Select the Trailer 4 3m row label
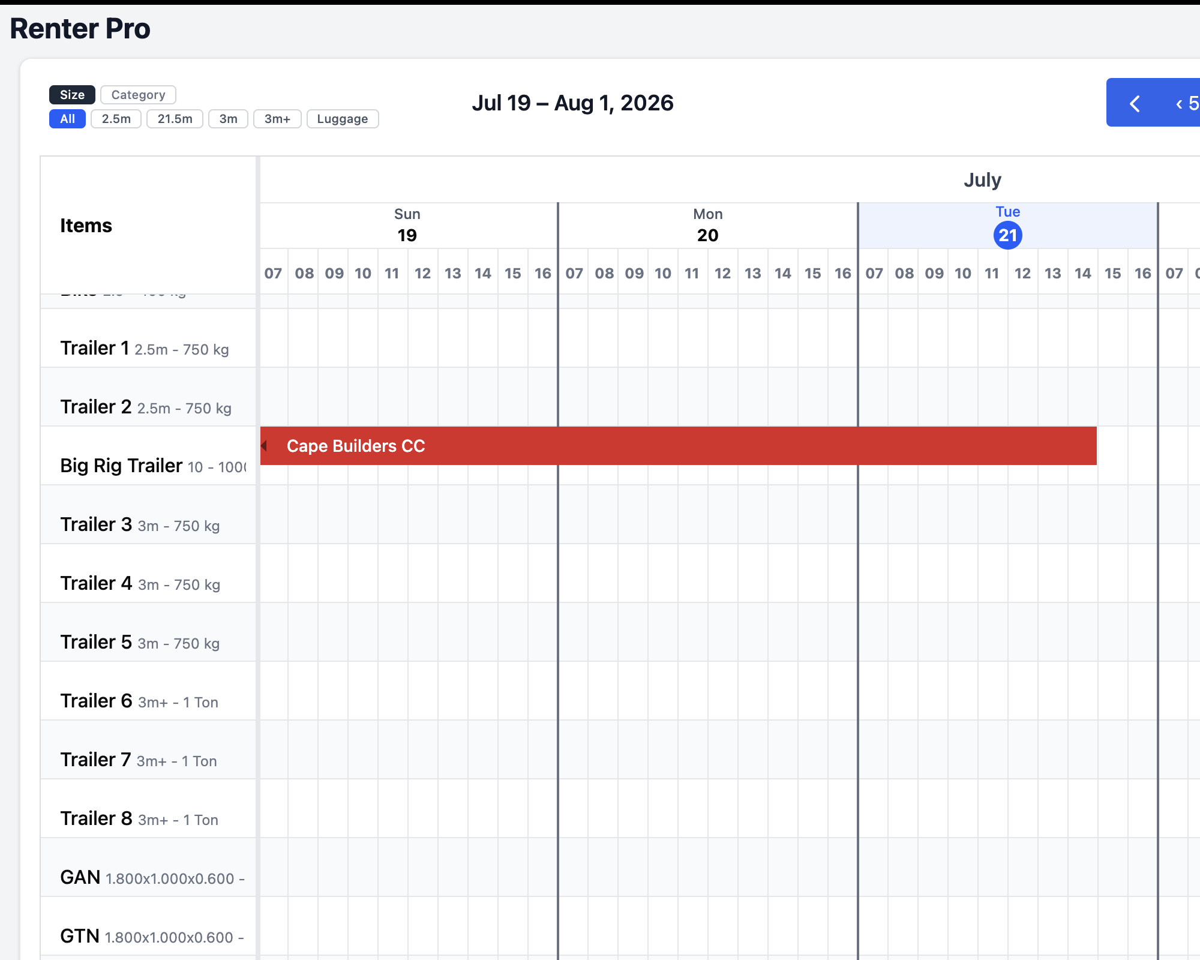This screenshot has height=960, width=1200. 148,573
